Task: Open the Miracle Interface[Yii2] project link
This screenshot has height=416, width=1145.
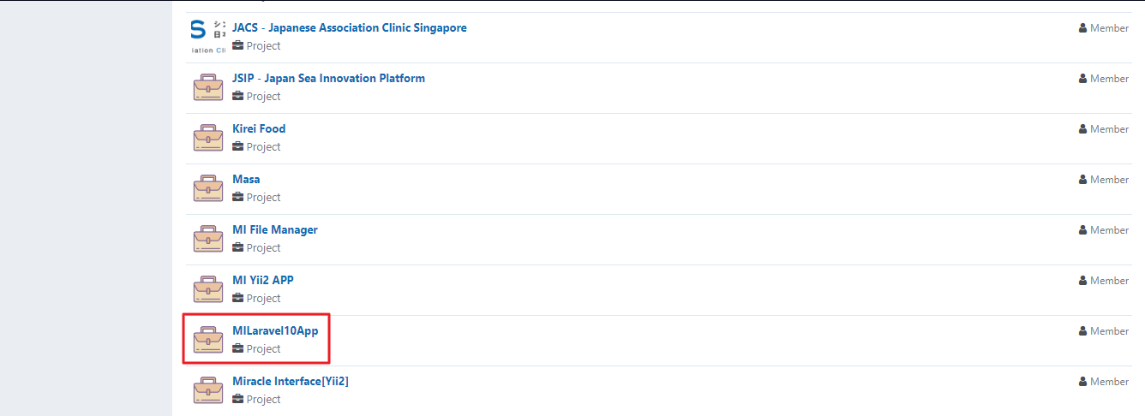Action: tap(291, 381)
